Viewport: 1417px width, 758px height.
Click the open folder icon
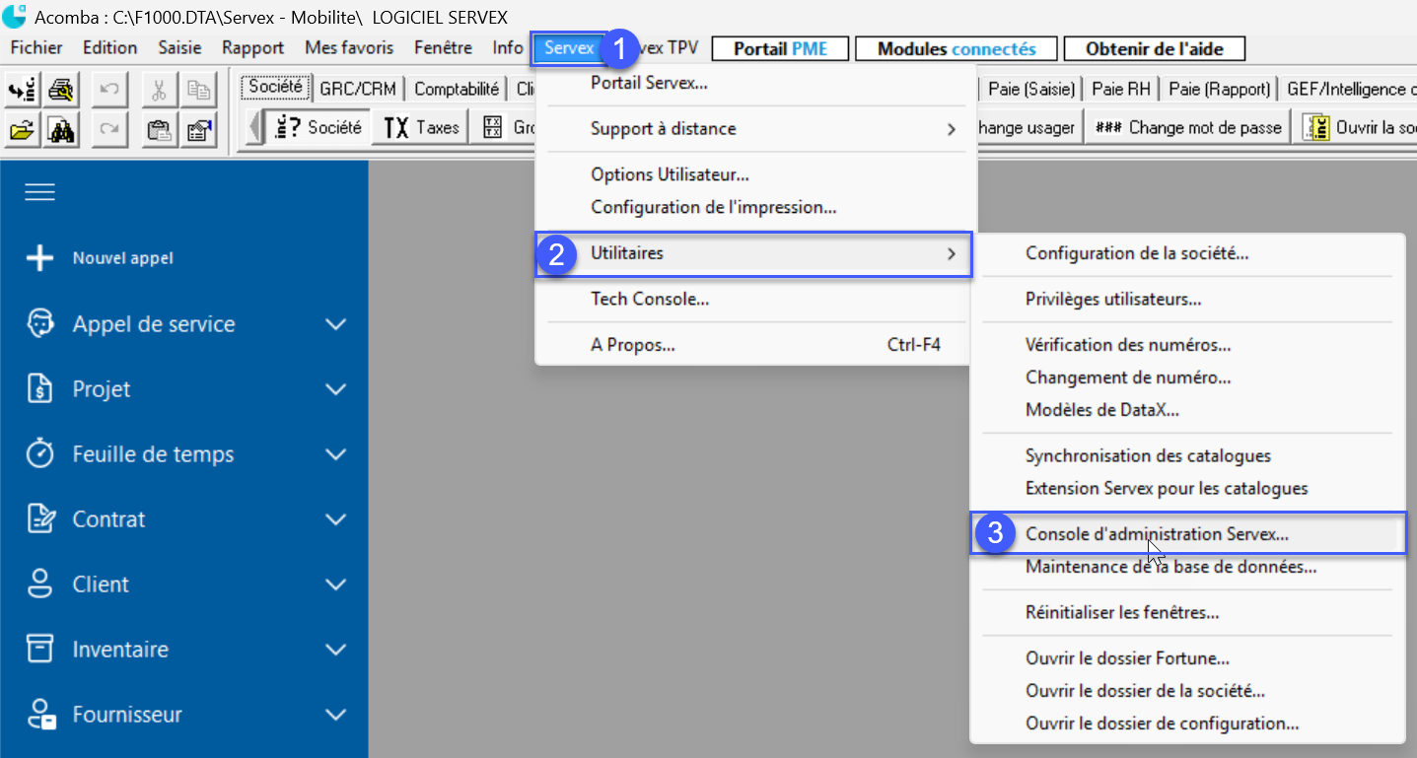click(22, 129)
